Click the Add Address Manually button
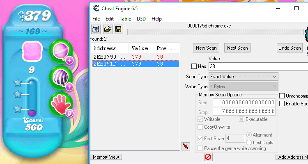This screenshot has height=164, width=308. [292, 157]
